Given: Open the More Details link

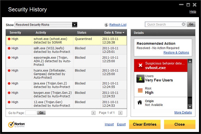Looking at the screenshot, I should (183, 112).
